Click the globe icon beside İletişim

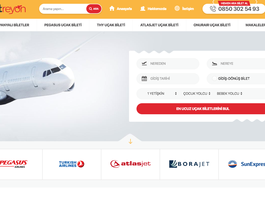[x=177, y=8]
